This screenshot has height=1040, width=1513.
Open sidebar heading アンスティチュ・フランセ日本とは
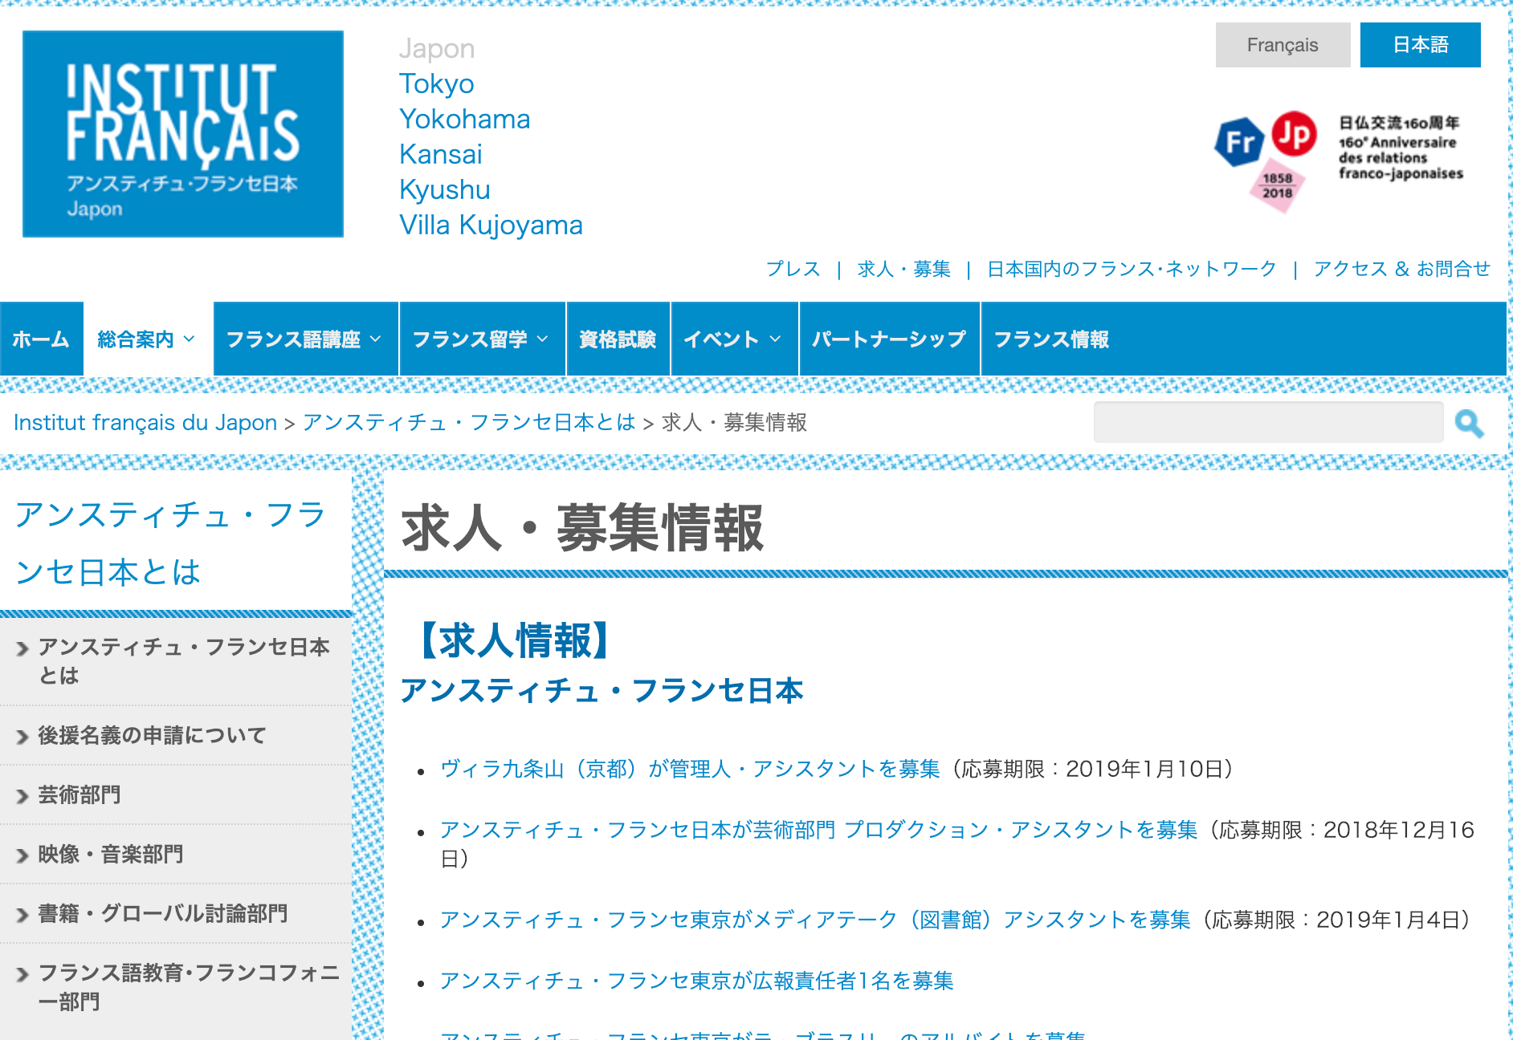click(x=170, y=543)
